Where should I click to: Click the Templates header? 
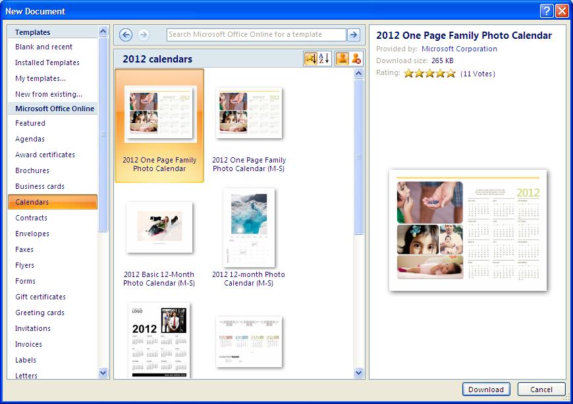coord(52,32)
